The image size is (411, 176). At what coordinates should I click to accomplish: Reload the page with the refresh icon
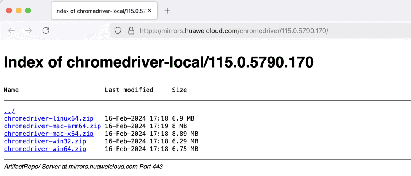coord(46,31)
